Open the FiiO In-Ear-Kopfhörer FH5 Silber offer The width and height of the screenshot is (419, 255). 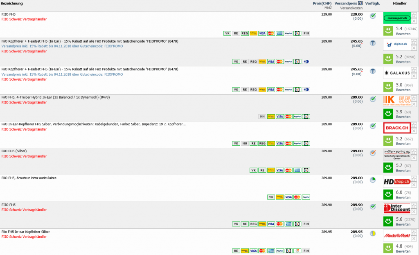tap(94, 124)
